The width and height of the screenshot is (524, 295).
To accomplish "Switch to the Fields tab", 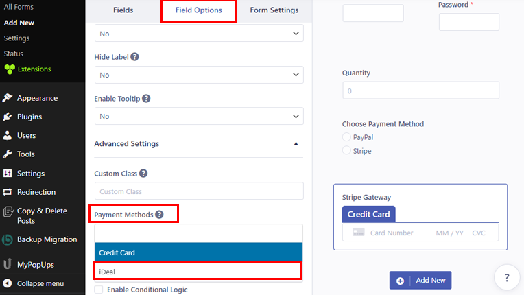I will pyautogui.click(x=123, y=10).
